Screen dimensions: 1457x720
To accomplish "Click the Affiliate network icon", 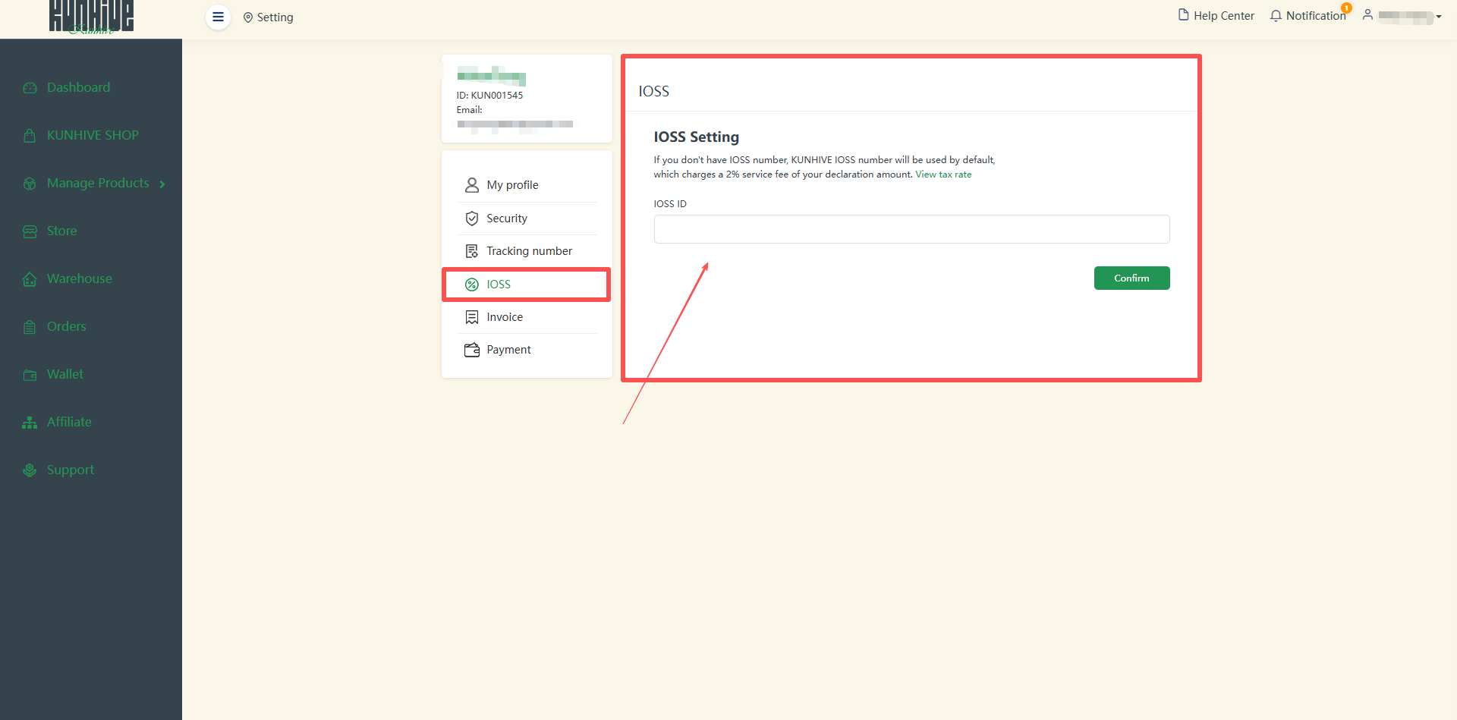I will (30, 423).
